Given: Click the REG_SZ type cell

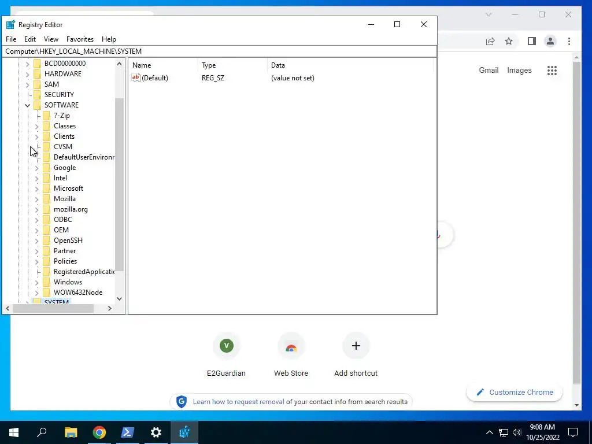Looking at the screenshot, I should click(213, 78).
